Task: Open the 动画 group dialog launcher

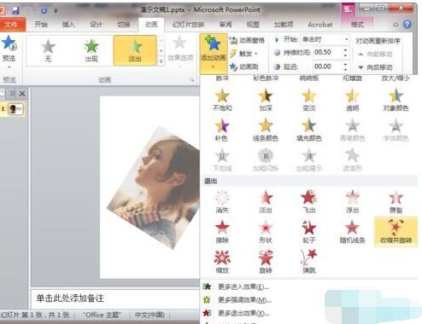Action: pos(191,80)
